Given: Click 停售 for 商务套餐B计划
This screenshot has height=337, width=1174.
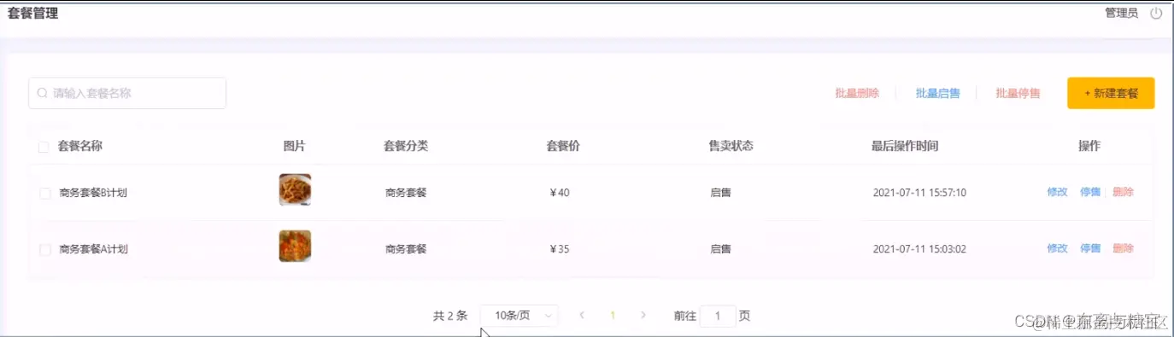Looking at the screenshot, I should pyautogui.click(x=1090, y=192).
